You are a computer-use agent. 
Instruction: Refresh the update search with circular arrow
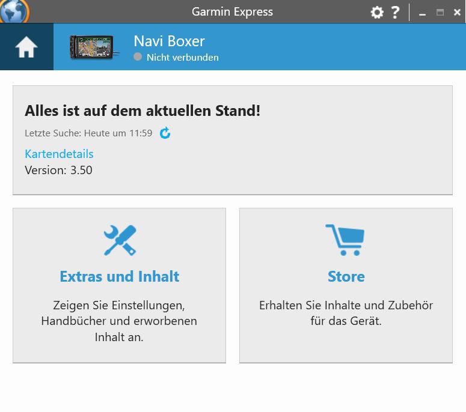[165, 133]
